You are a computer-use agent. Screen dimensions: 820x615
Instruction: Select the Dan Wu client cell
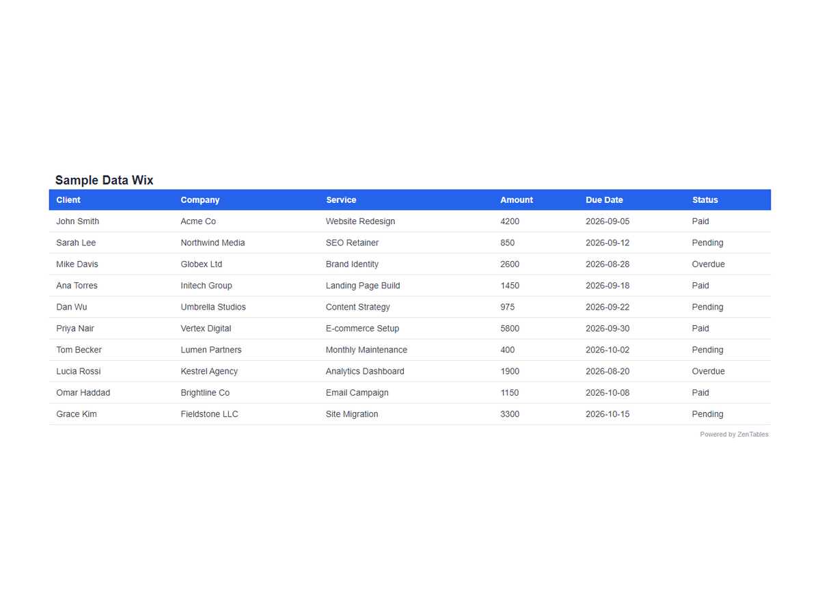[x=72, y=307]
